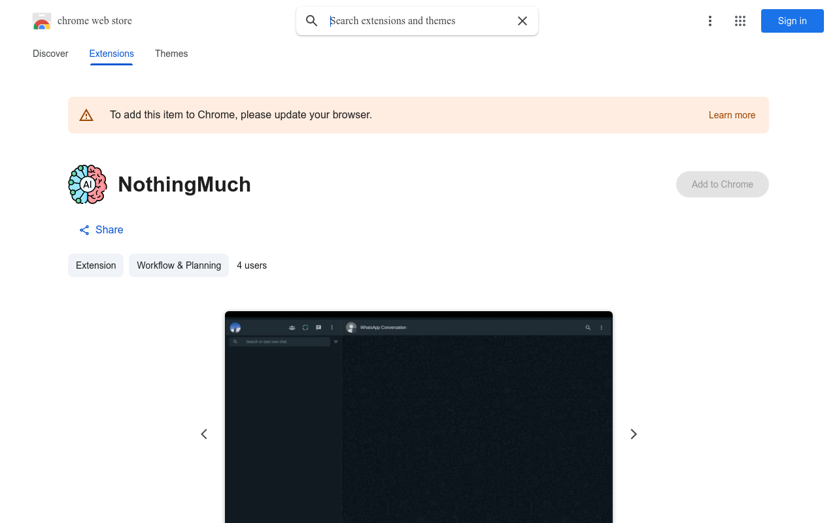This screenshot has height=523, width=837.
Task: Open the Google apps launcher grid
Action: pyautogui.click(x=740, y=21)
